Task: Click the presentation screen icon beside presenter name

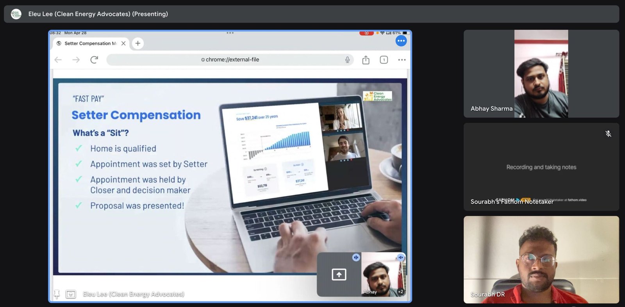Action: coord(71,294)
